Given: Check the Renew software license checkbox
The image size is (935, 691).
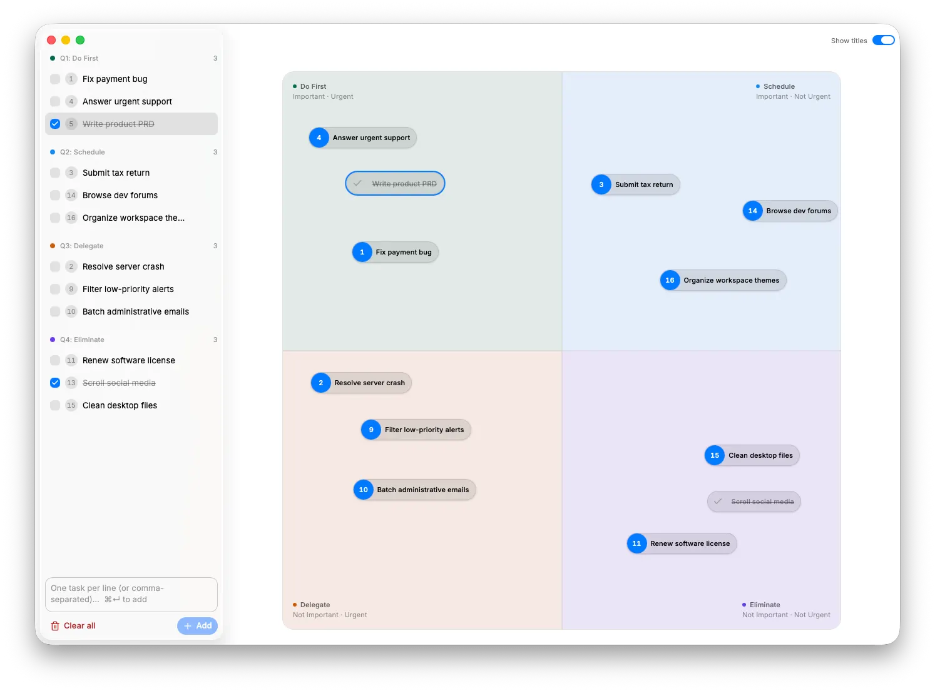Looking at the screenshot, I should tap(55, 360).
